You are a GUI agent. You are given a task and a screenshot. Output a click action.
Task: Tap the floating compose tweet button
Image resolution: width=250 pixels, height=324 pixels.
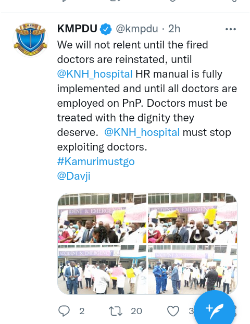point(215,309)
